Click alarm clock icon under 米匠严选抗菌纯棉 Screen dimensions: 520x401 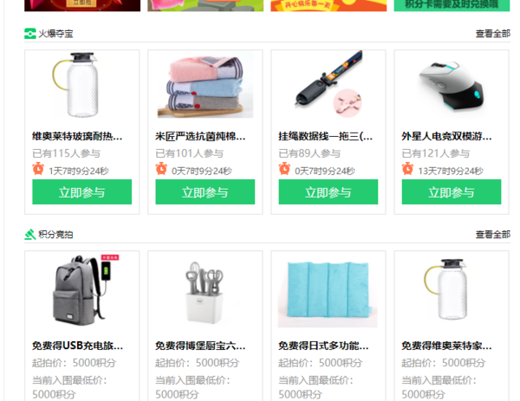[161, 169]
